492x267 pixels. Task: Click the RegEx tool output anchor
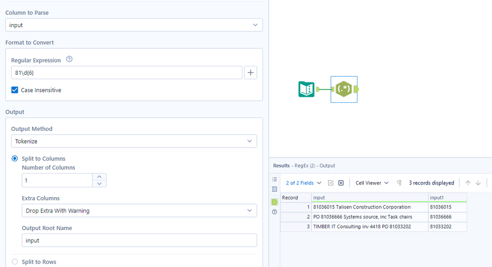coord(356,89)
